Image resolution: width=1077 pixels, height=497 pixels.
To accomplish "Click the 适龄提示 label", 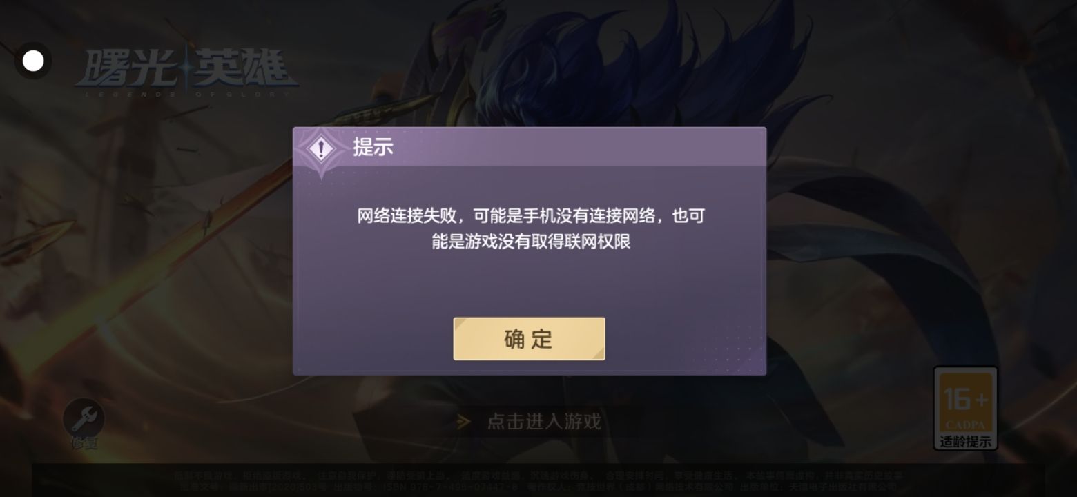I will (965, 441).
